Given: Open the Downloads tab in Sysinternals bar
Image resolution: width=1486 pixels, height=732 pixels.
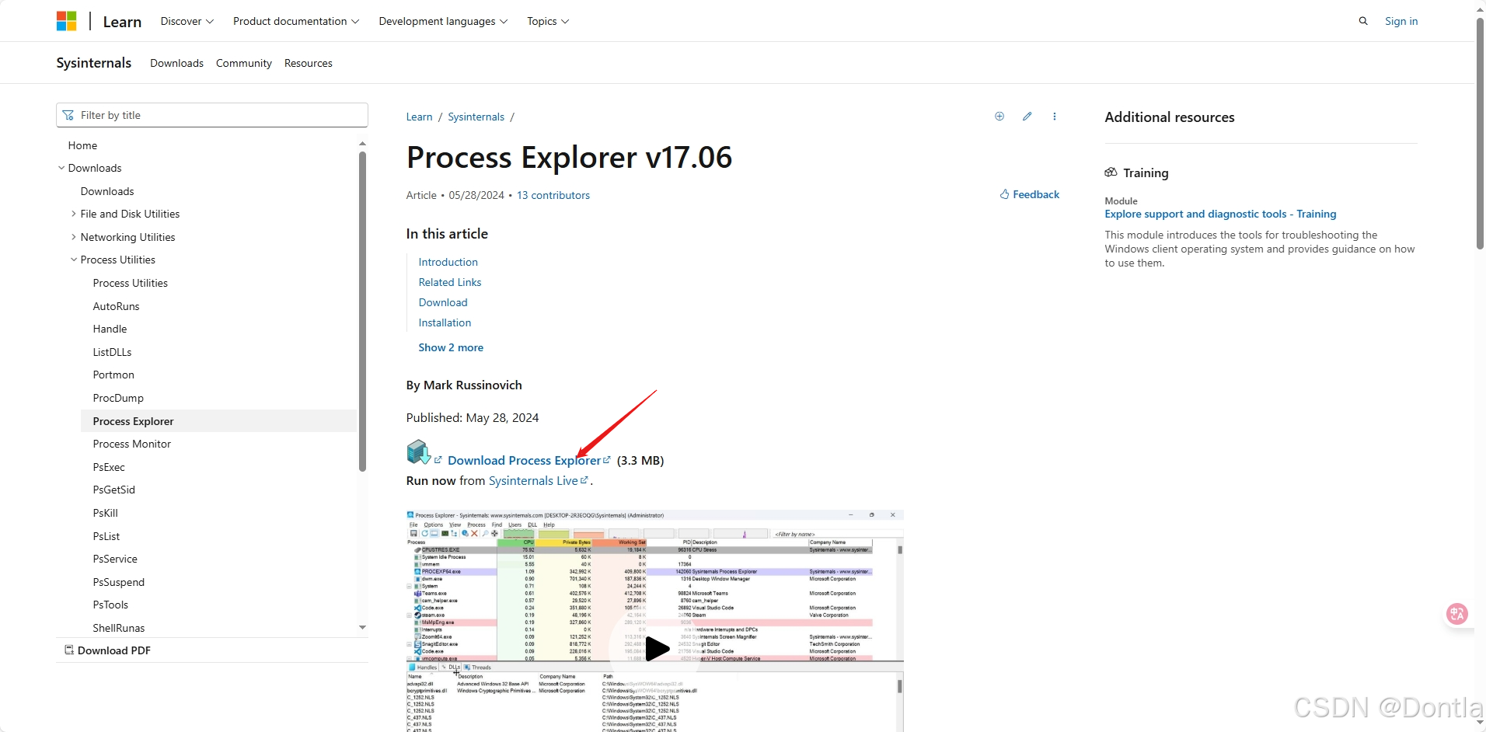Looking at the screenshot, I should (x=176, y=63).
